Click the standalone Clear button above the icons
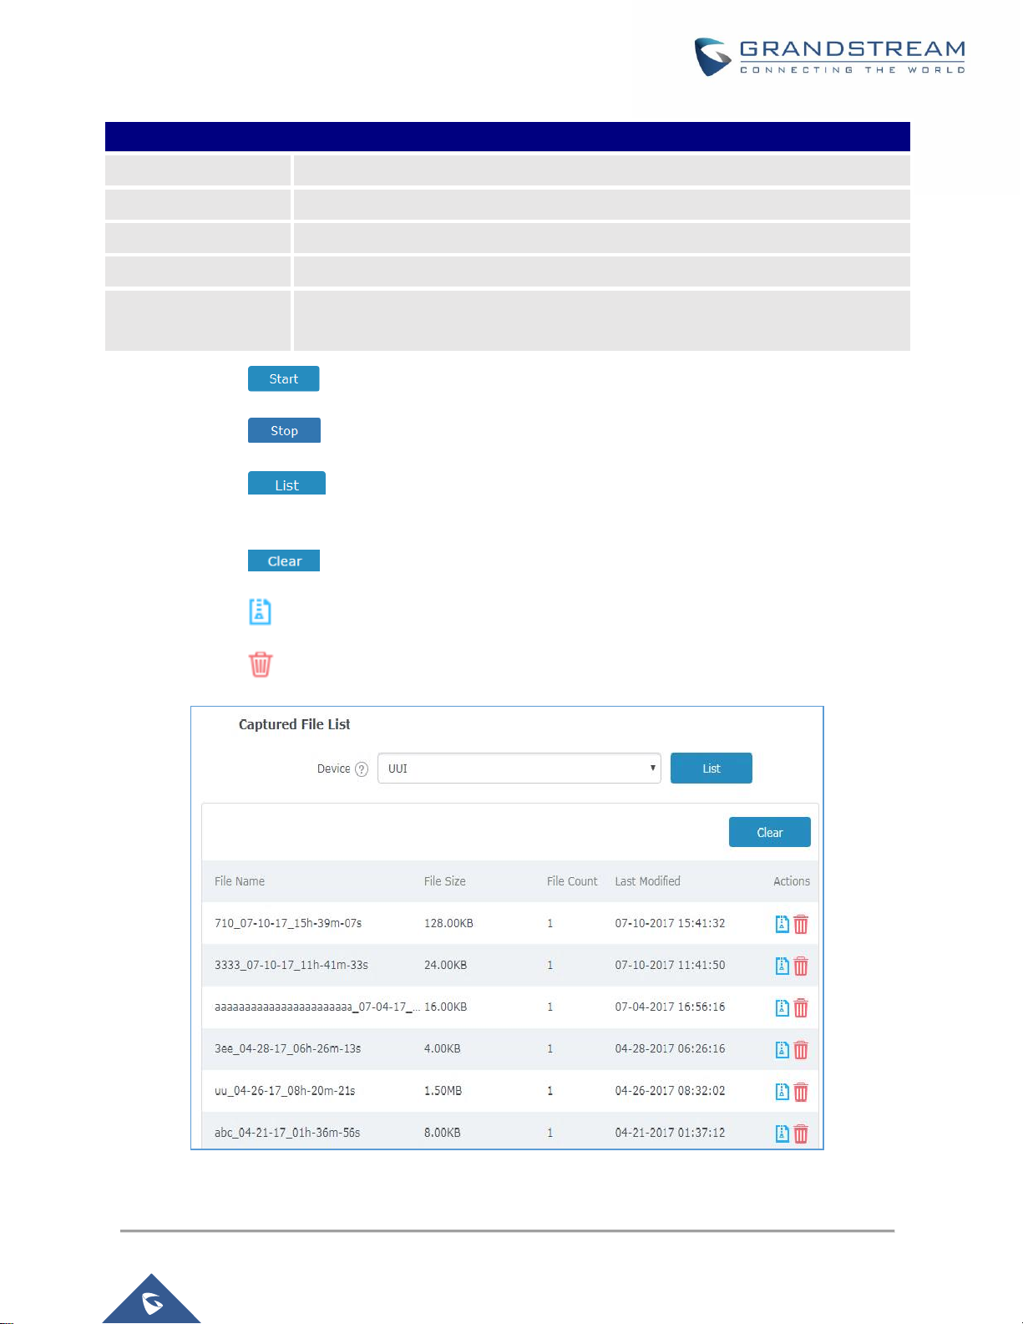This screenshot has height=1324, width=1023. (284, 561)
